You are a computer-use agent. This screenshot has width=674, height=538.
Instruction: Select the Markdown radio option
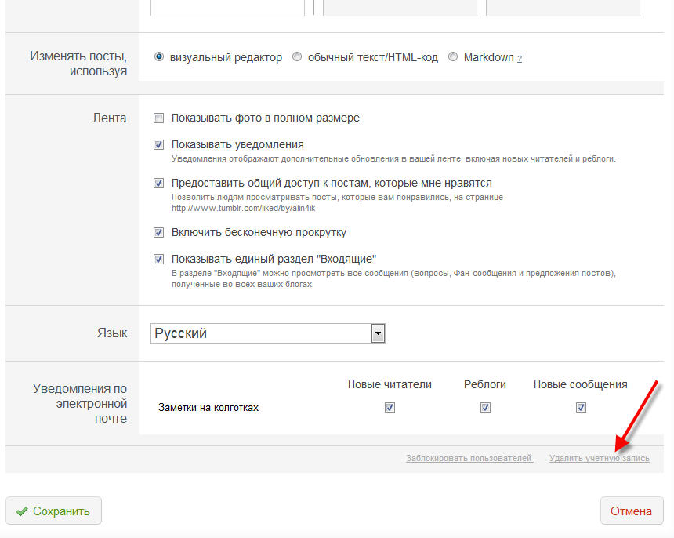pos(453,56)
